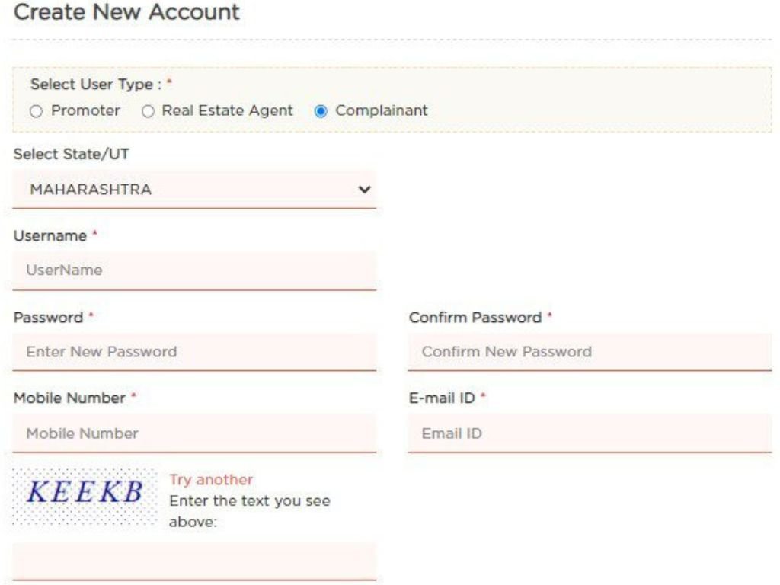
Task: Click into the Email ID field
Action: pyautogui.click(x=589, y=433)
